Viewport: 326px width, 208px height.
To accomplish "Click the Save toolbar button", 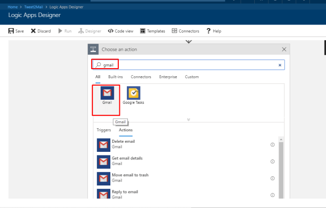I will (x=16, y=31).
